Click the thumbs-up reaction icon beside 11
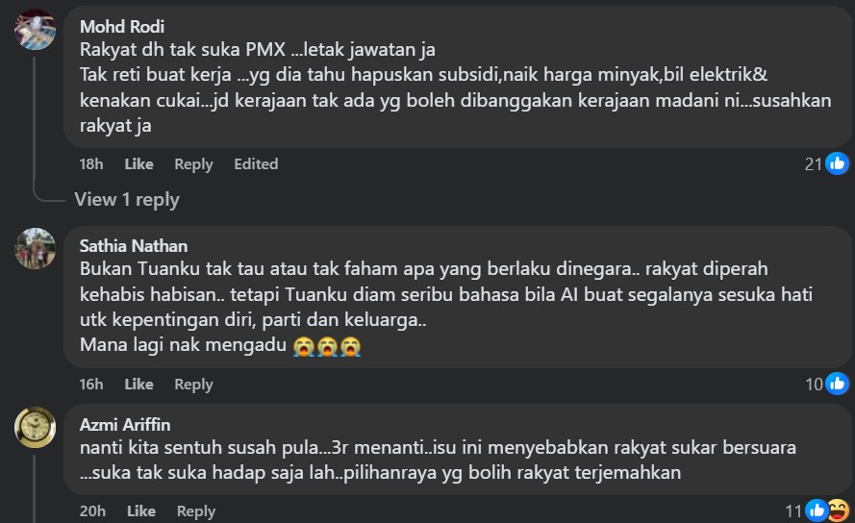Viewport: 855px width, 523px height. click(817, 511)
